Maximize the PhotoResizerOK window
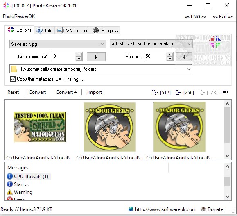 coord(208,5)
